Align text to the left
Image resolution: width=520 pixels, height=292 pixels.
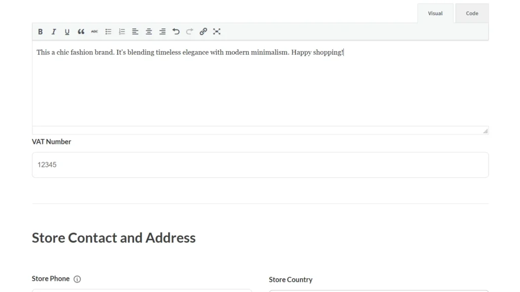[135, 31]
